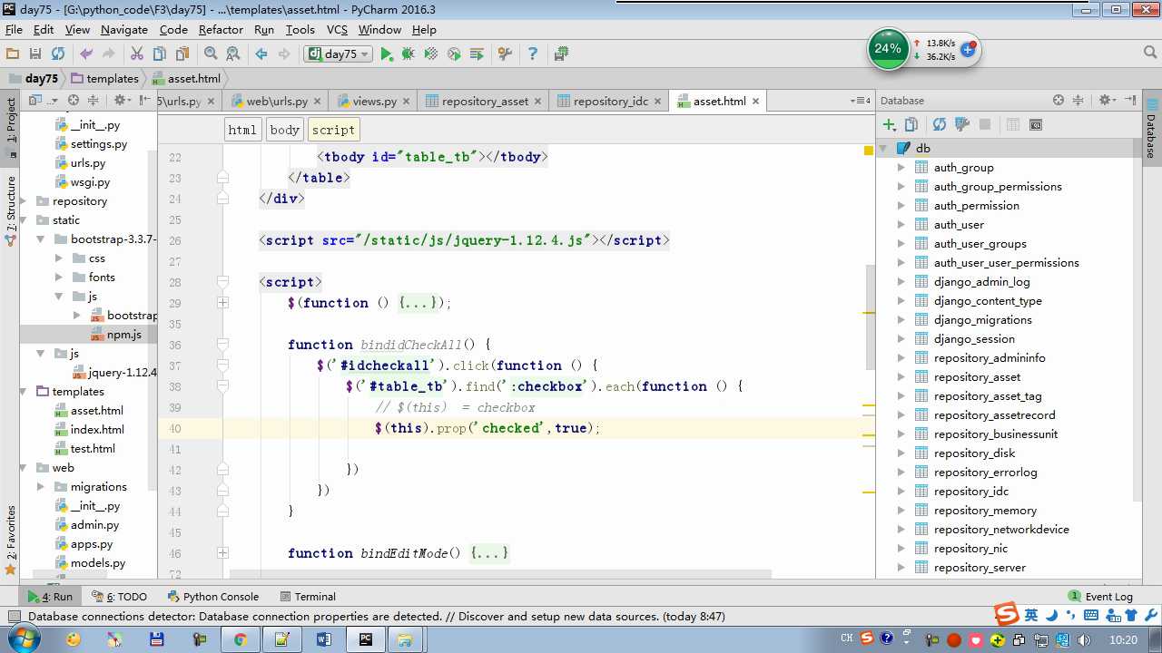Click the Database data source properties icon
This screenshot has width=1162, height=653.
pos(962,124)
